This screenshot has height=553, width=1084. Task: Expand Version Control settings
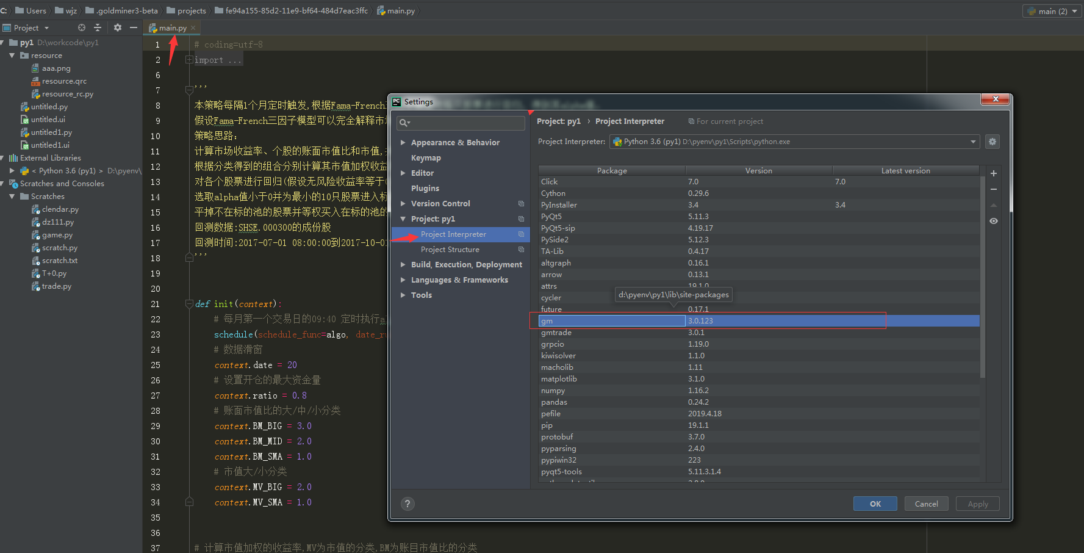point(403,203)
